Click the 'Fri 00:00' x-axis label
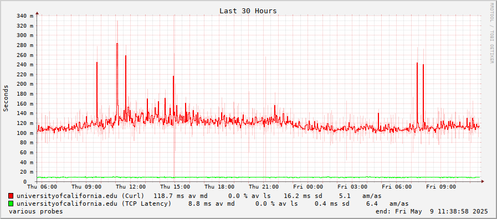The image size is (497, 219). coord(309,187)
